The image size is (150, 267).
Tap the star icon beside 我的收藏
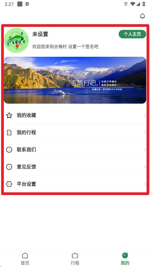(x=9, y=115)
